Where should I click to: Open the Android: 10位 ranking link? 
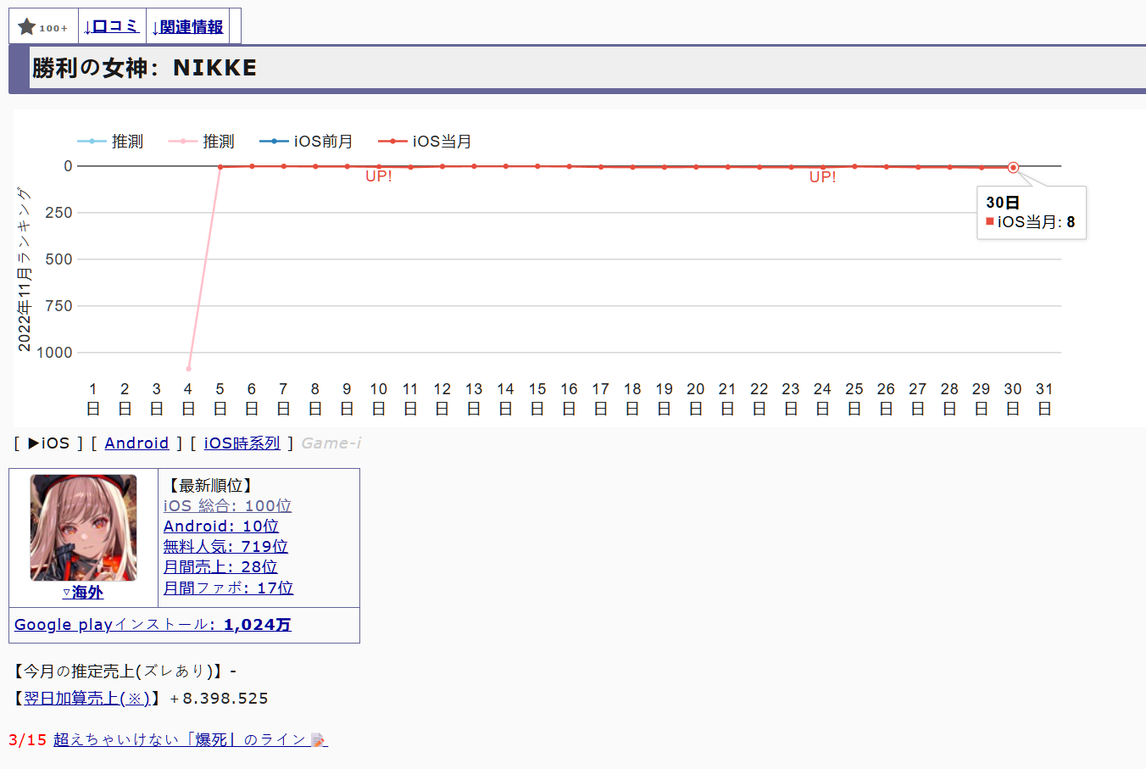[220, 527]
